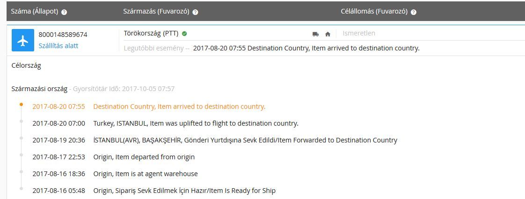Select tracking number 8000148589674
525x199 pixels.
pos(63,35)
